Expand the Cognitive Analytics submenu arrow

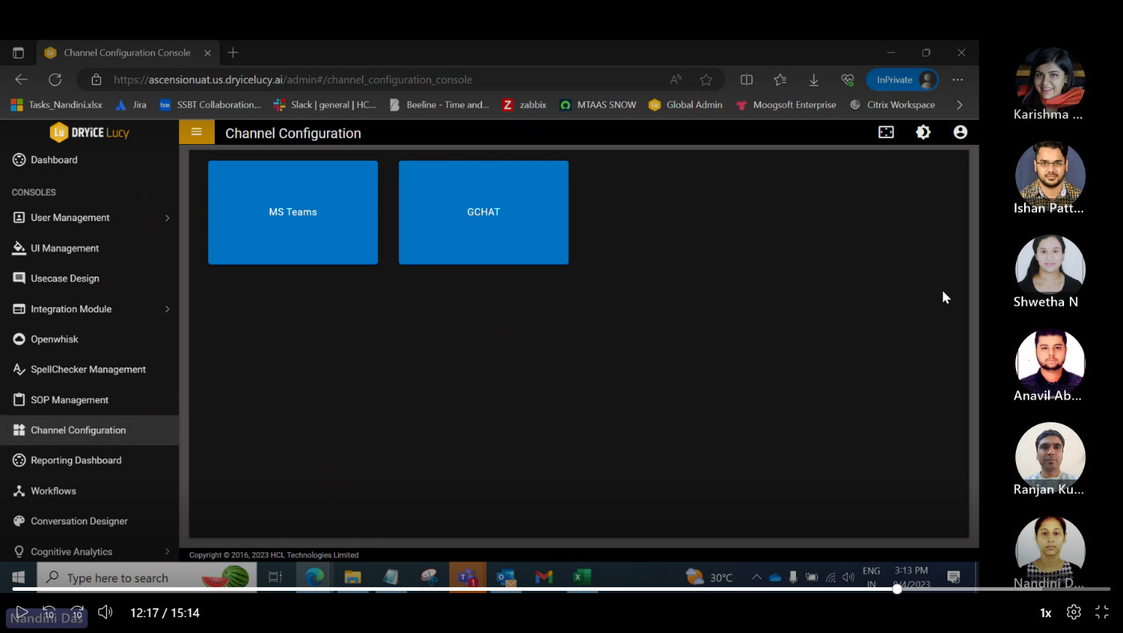(x=168, y=552)
